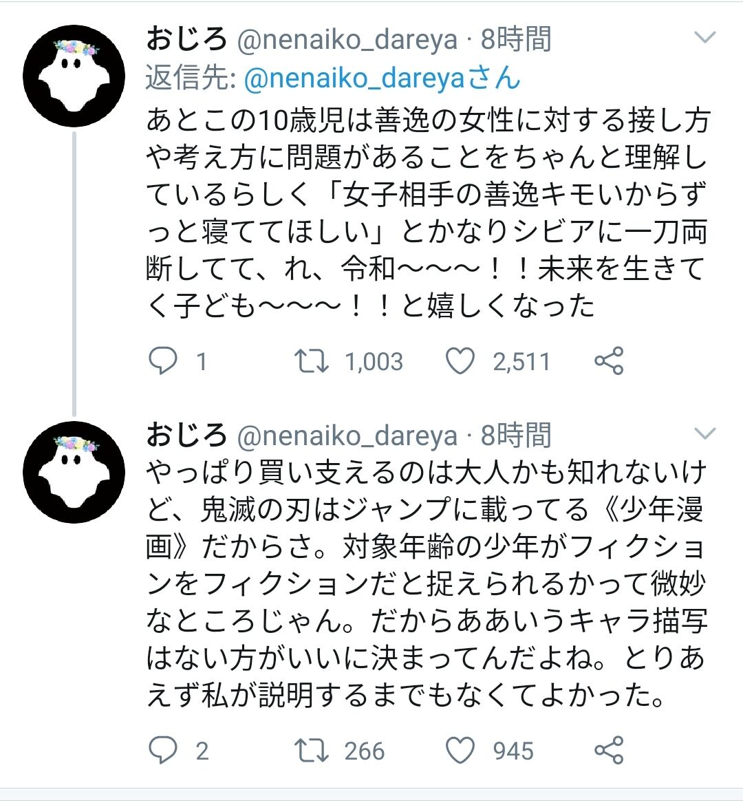Image resolution: width=743 pixels, height=805 pixels.
Task: Open the ghost avatar on first tweet
Action: (x=74, y=76)
